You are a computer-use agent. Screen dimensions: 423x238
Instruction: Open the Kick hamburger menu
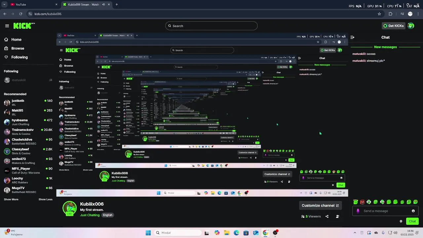(x=7, y=26)
